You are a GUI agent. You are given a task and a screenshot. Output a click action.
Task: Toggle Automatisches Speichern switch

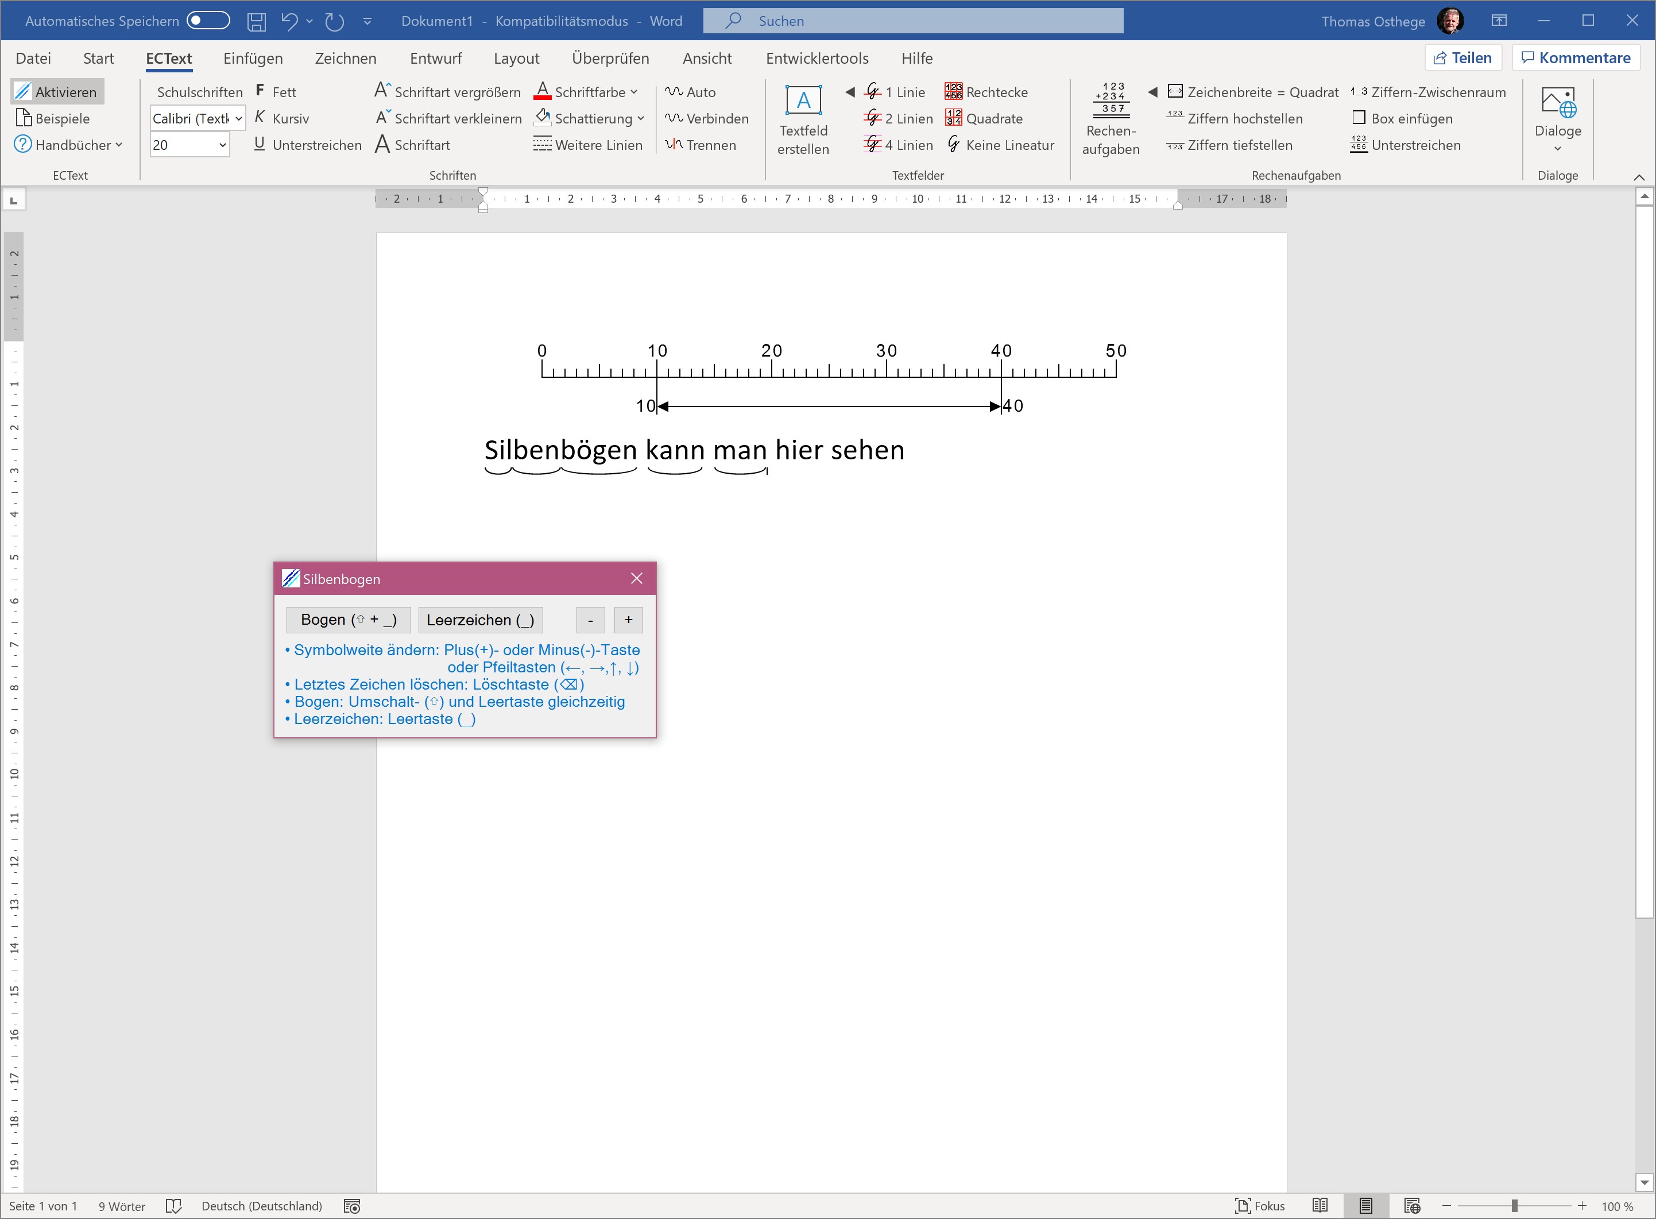pos(208,21)
